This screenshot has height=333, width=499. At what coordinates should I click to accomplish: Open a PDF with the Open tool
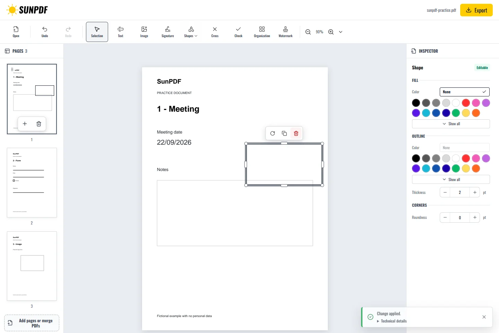click(16, 32)
